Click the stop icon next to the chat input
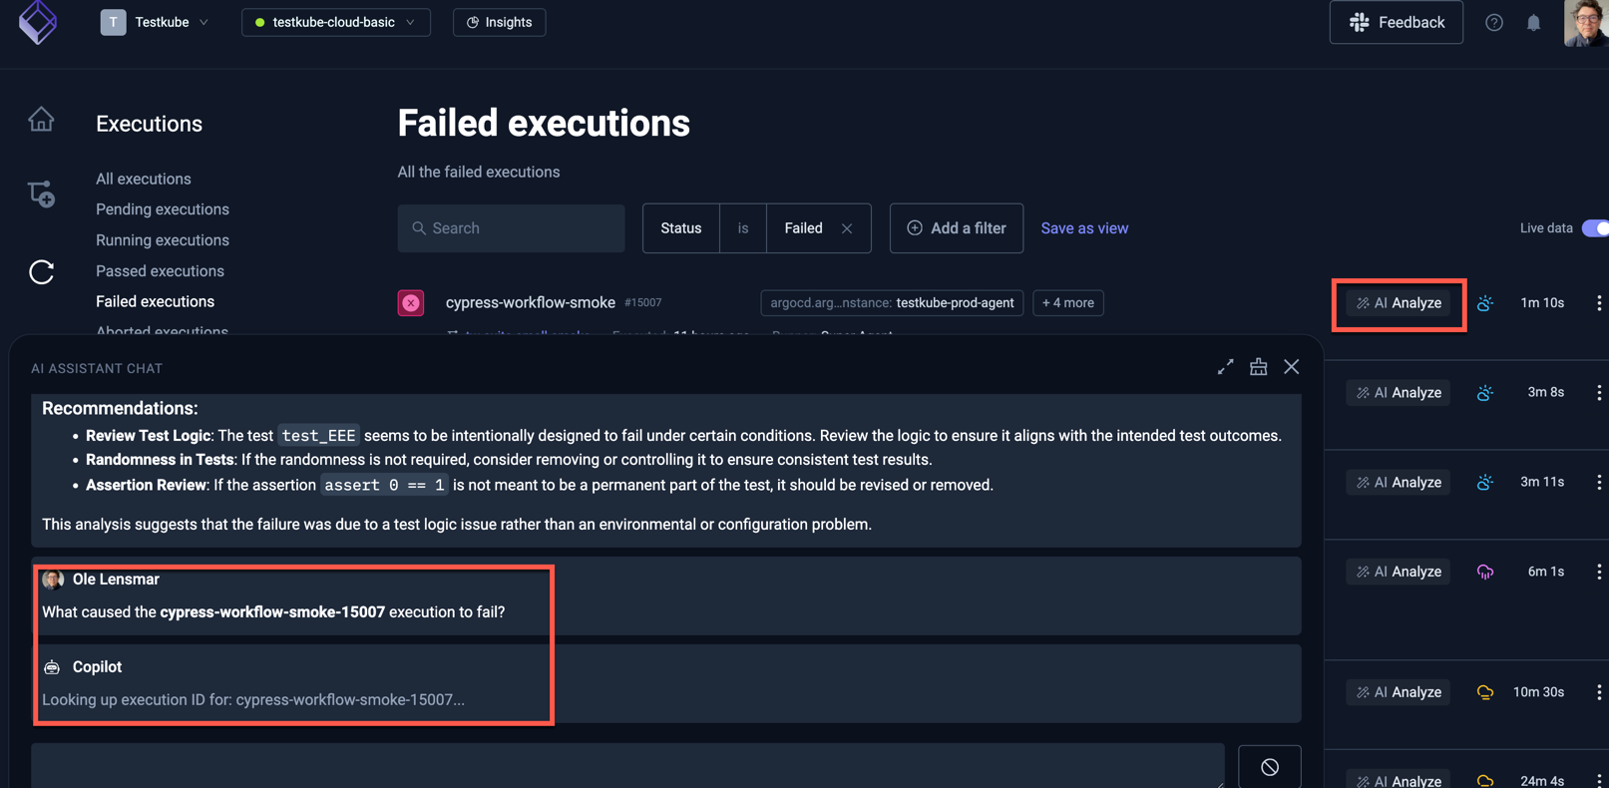The height and width of the screenshot is (788, 1609). [x=1269, y=766]
